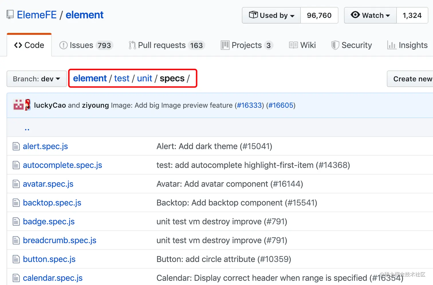Open the 1,324 watchers count
Image resolution: width=433 pixels, height=285 pixels.
point(412,15)
